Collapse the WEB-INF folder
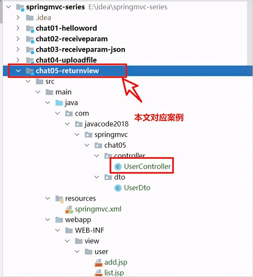253x277 pixels. tap(57, 230)
